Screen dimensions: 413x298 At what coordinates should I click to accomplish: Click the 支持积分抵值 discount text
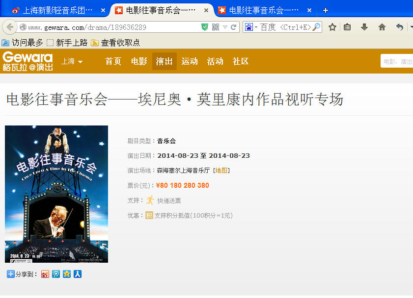(193, 216)
